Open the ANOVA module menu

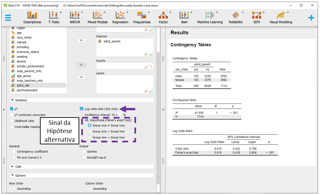[75, 18]
